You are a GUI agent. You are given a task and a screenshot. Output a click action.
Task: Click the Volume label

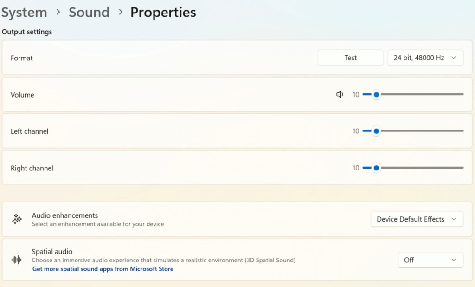[22, 95]
